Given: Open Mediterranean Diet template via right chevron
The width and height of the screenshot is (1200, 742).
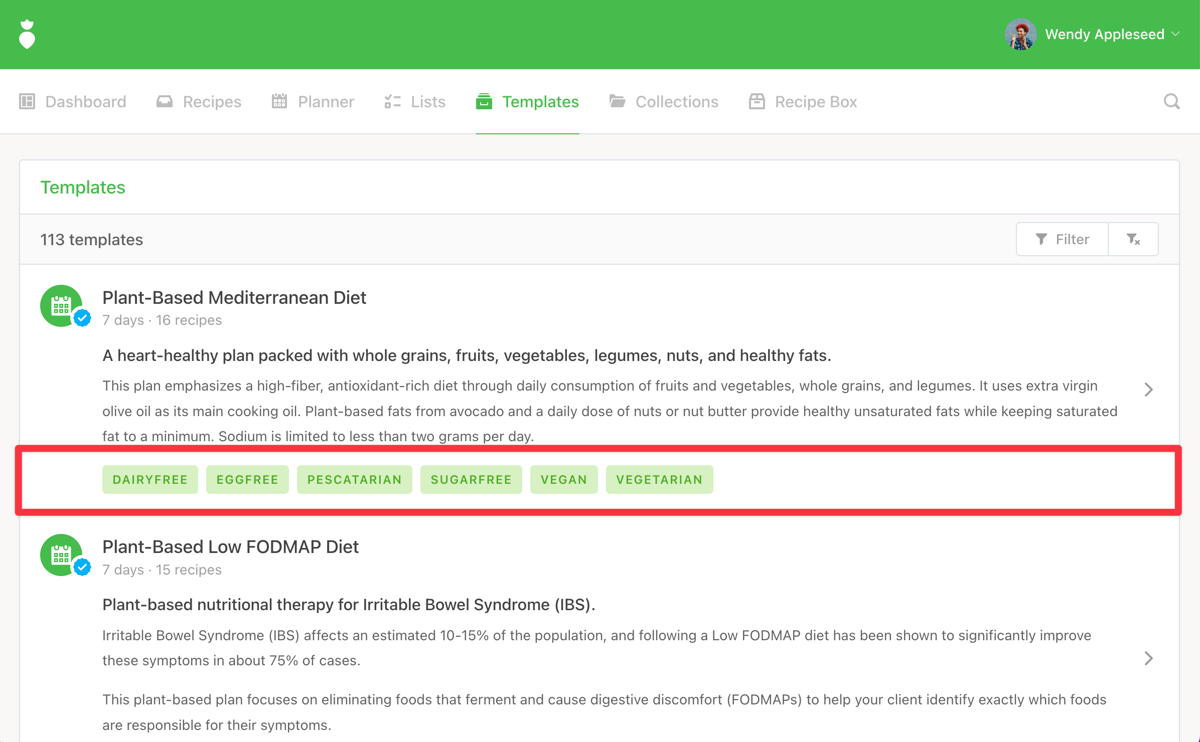Looking at the screenshot, I should (x=1148, y=390).
